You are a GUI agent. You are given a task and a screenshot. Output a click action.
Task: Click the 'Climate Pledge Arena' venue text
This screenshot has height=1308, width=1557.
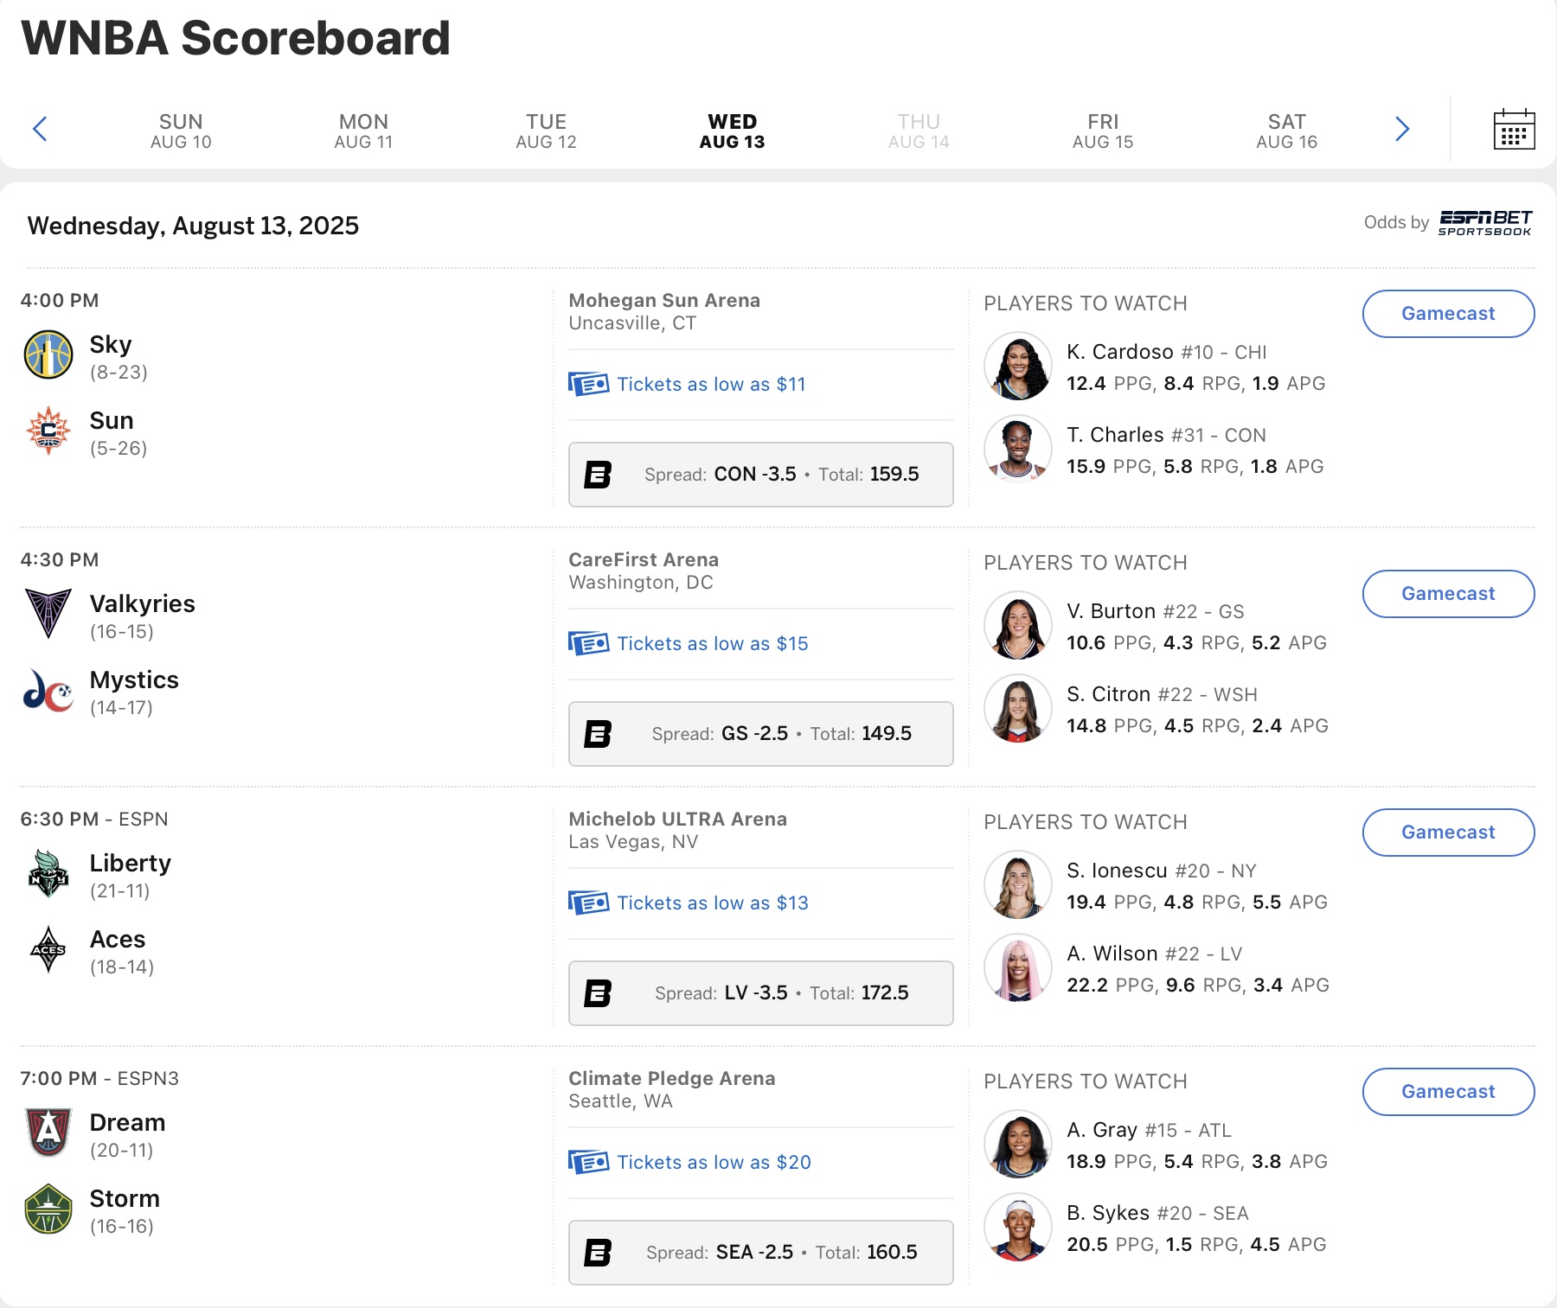[x=672, y=1079]
